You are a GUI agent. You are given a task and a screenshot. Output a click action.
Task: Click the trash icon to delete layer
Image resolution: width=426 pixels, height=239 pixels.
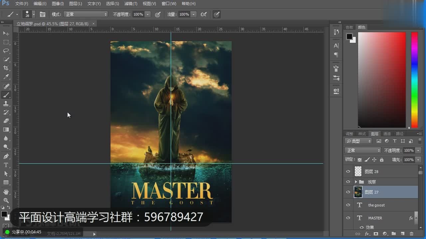tap(411, 234)
